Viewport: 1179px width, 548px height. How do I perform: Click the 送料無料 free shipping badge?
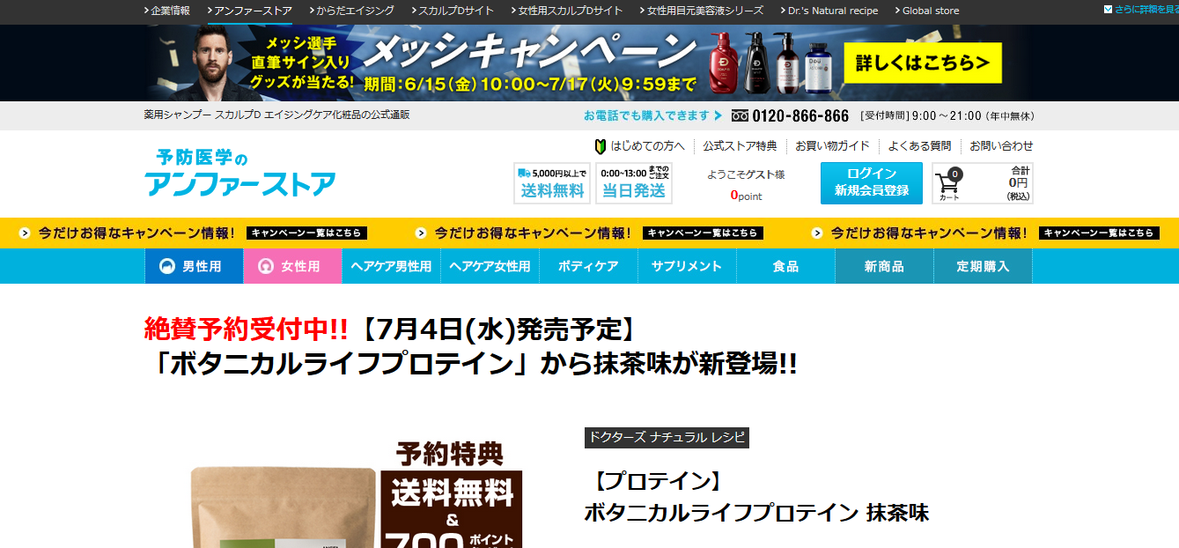tap(552, 183)
